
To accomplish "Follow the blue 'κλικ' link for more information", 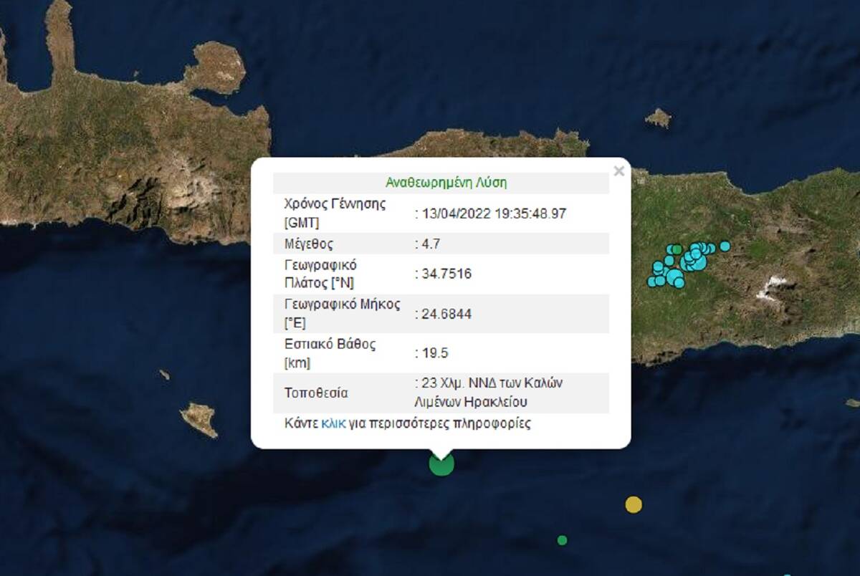I will (x=333, y=423).
